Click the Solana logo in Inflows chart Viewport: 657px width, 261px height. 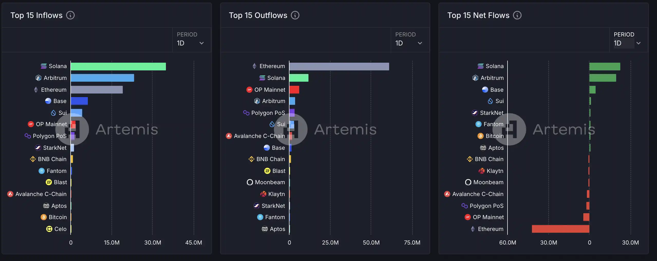coord(44,66)
